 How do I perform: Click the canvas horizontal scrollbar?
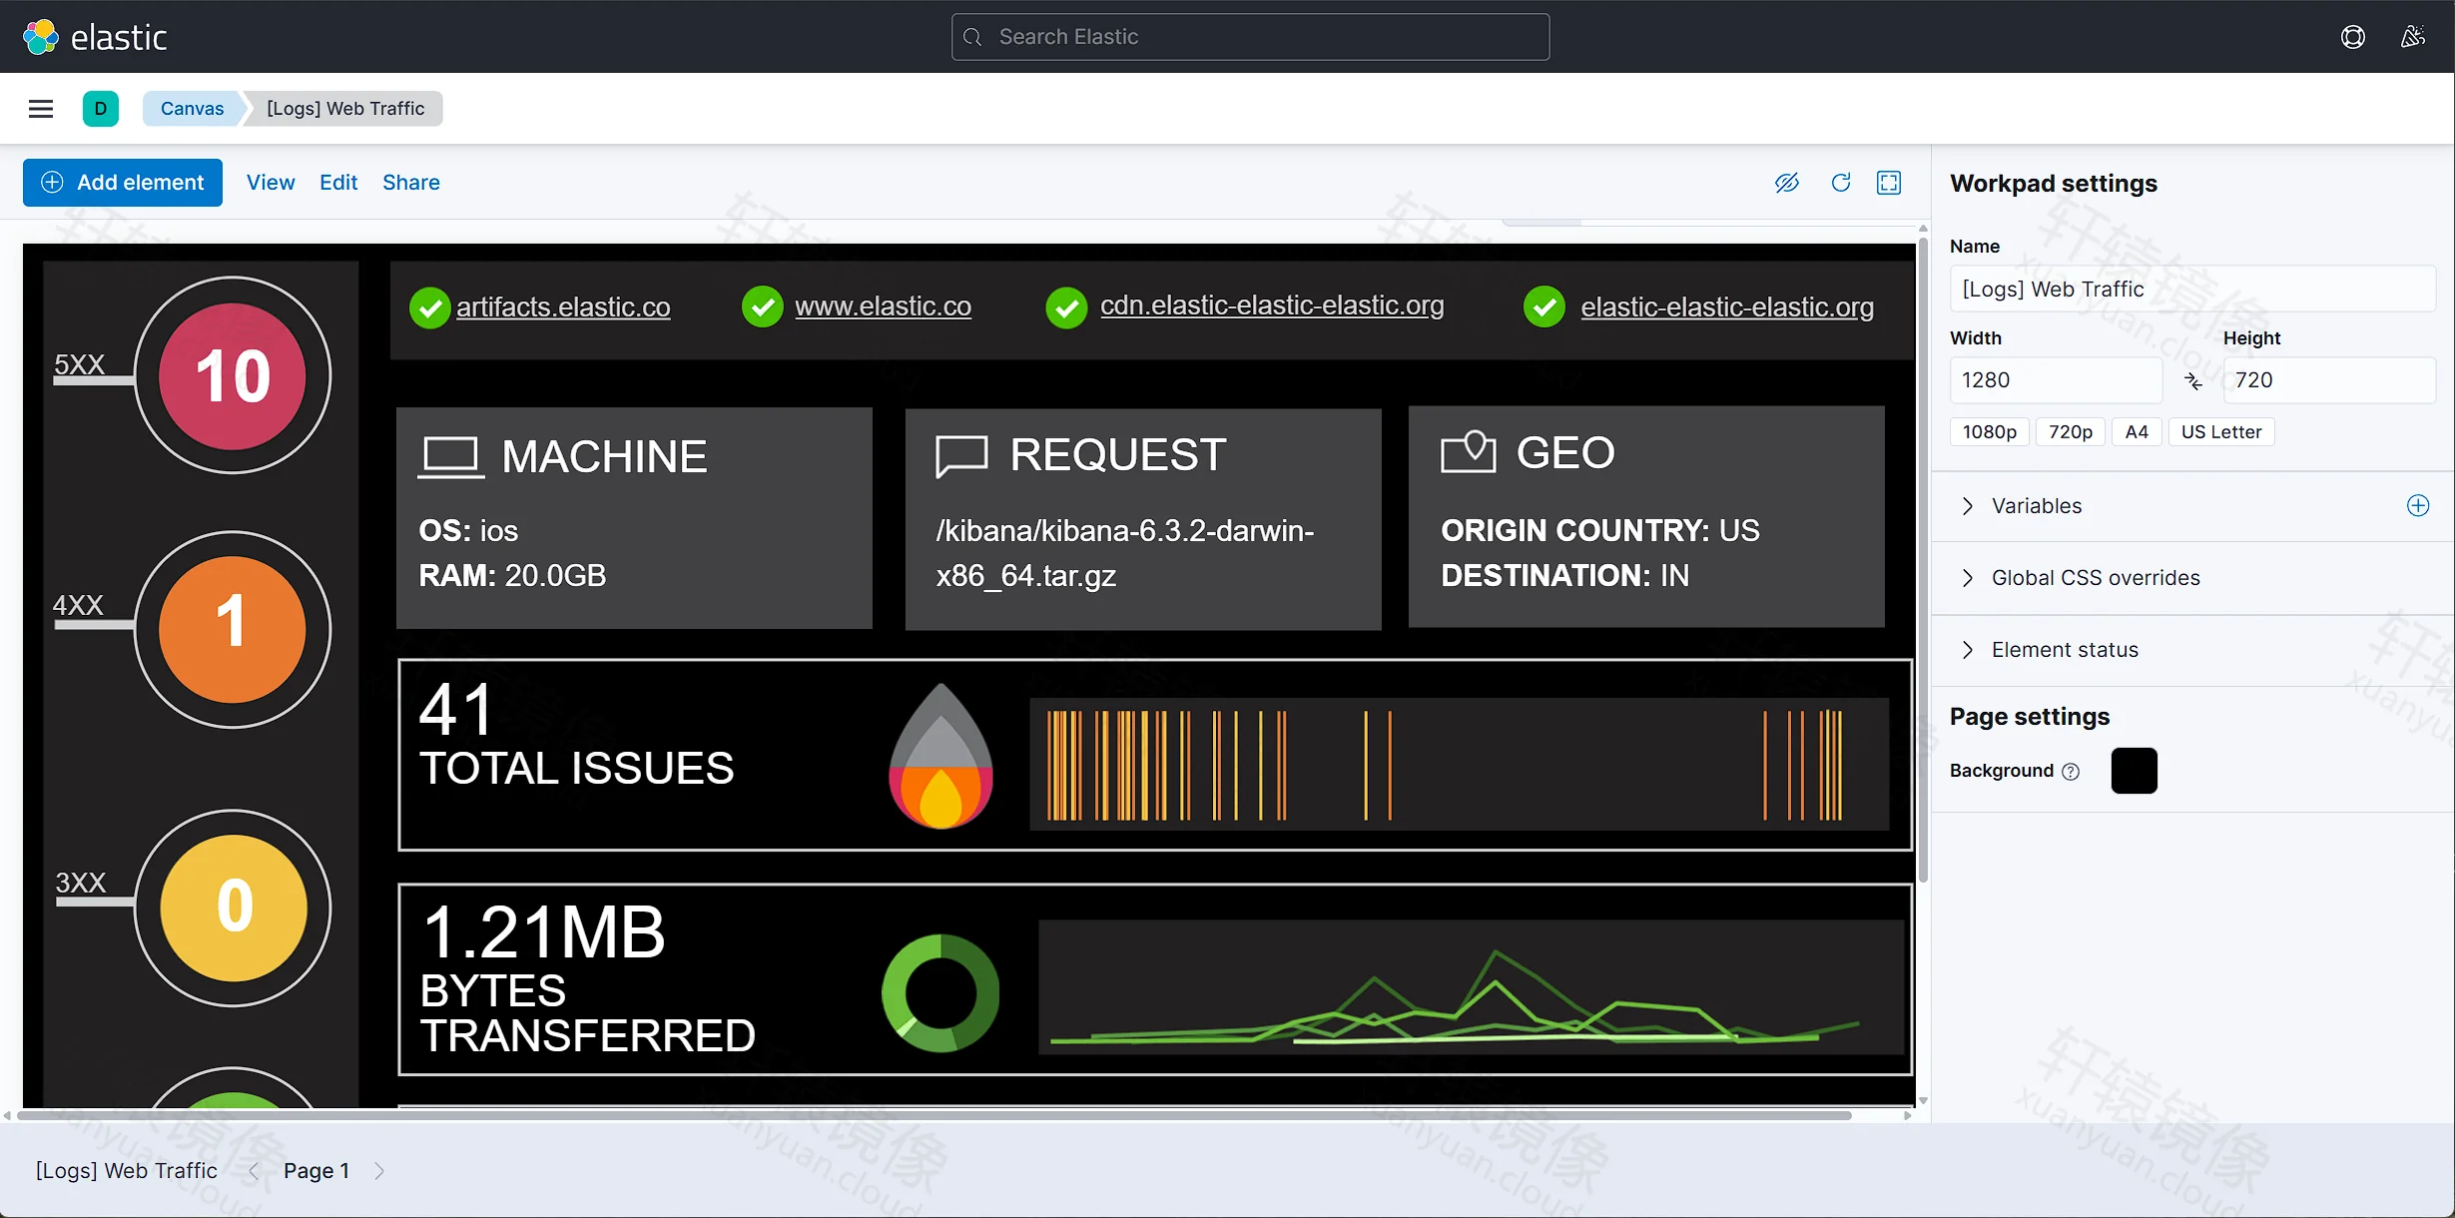[x=933, y=1115]
